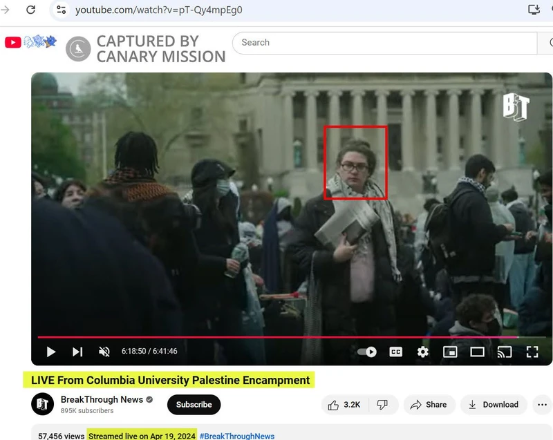
Task: Skip to the next video
Action: [x=77, y=352]
